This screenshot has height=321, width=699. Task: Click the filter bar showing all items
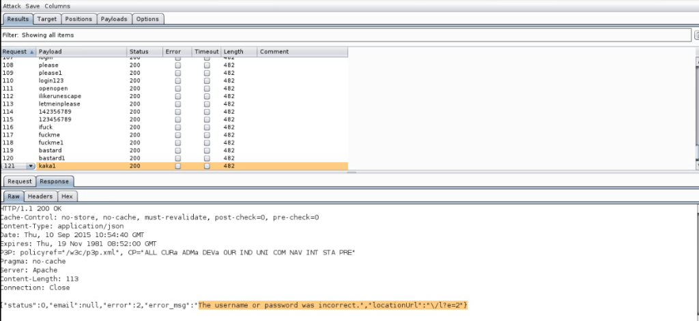341,35
